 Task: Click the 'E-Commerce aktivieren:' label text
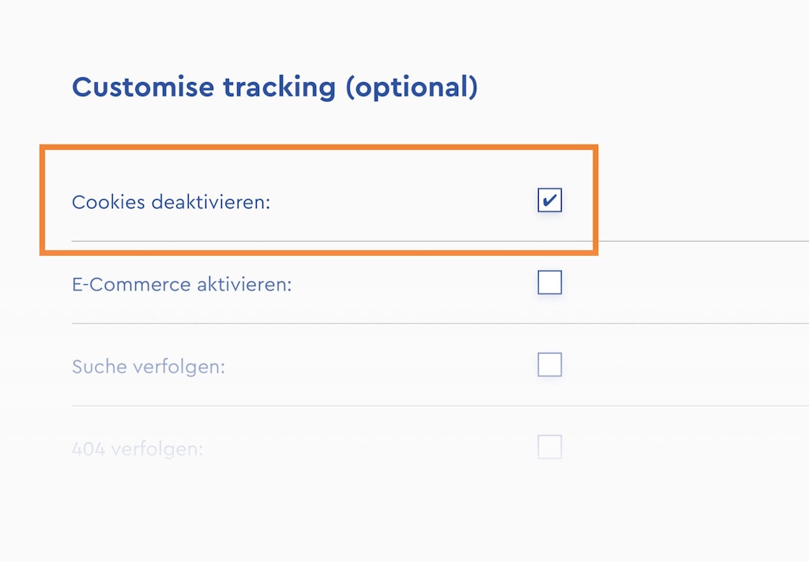(182, 284)
